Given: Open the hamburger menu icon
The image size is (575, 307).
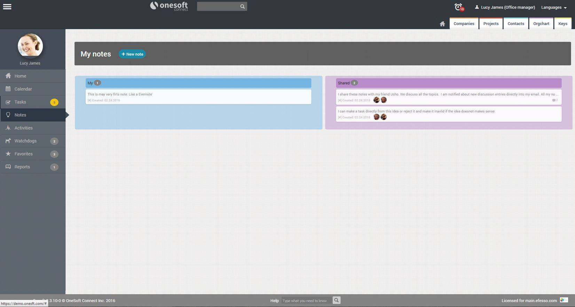Looking at the screenshot, I should [x=7, y=7].
